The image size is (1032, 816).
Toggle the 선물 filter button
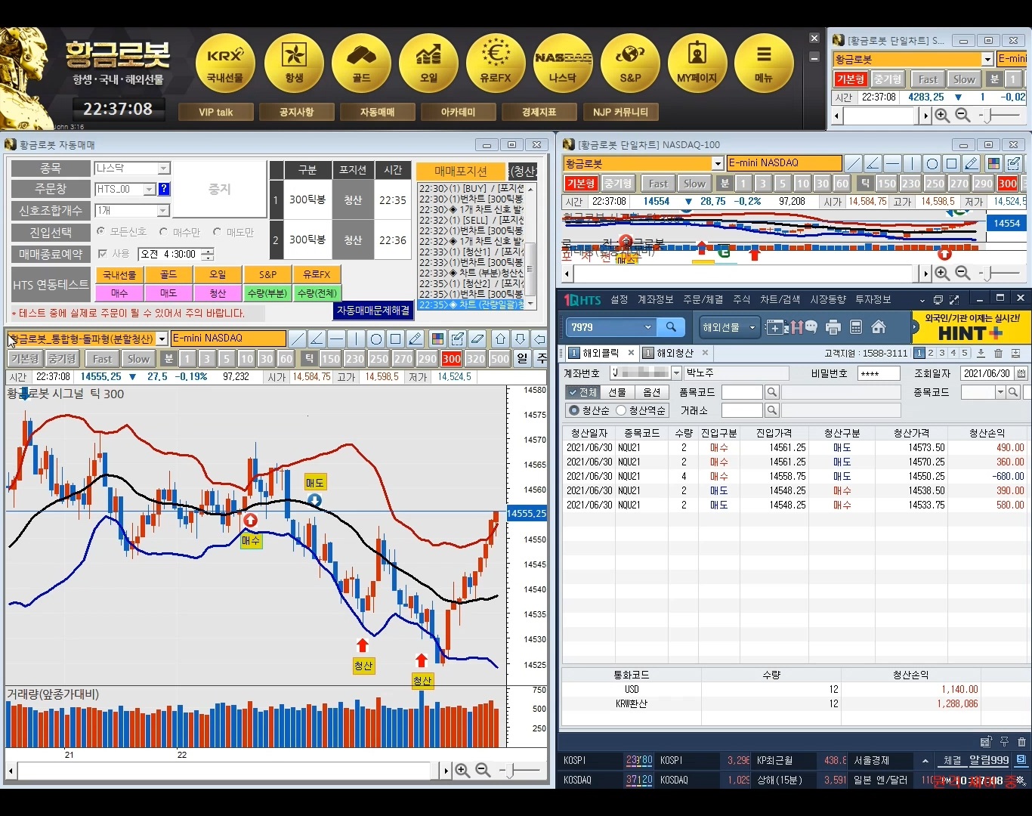tap(617, 392)
